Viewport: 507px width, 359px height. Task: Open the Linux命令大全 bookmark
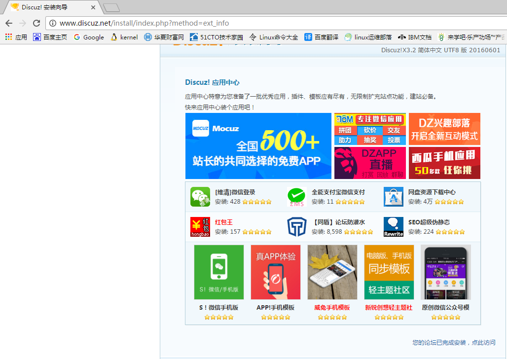tap(274, 37)
